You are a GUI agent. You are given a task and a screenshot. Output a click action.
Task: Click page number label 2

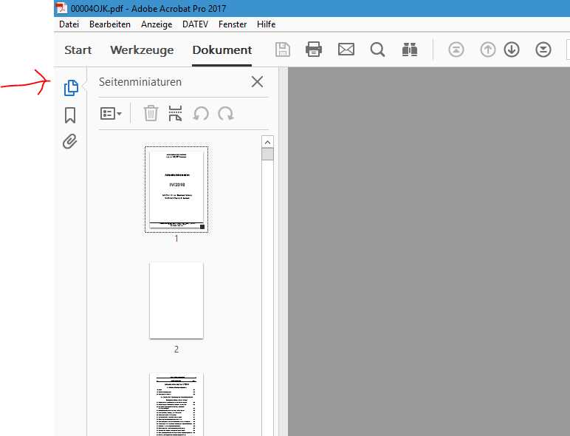(176, 350)
